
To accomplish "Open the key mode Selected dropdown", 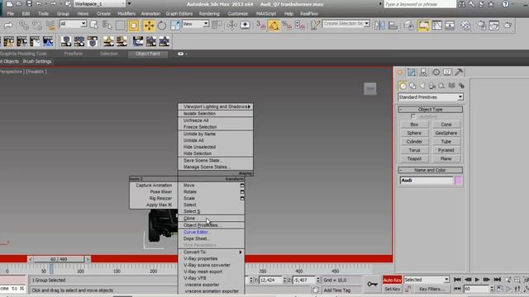I will 427,280.
